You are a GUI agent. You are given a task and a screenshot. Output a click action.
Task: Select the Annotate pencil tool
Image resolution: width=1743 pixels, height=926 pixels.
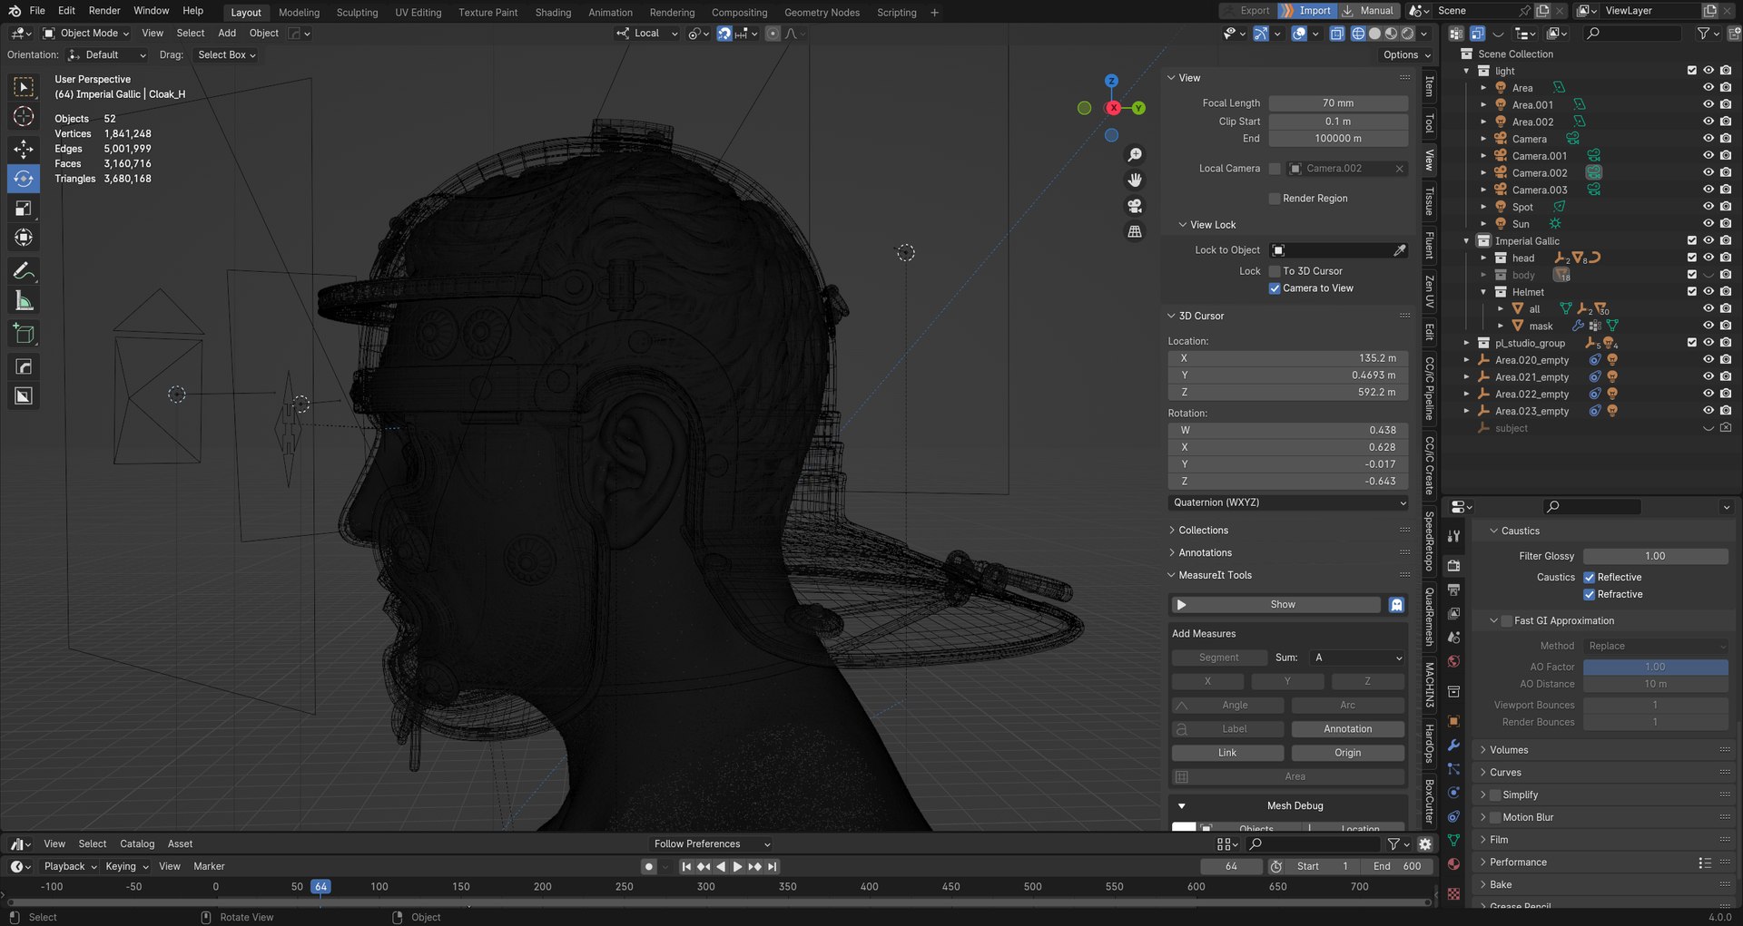(x=24, y=271)
